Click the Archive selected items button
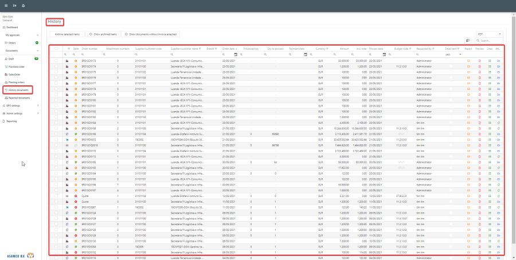This screenshot has height=260, width=516. [x=68, y=34]
